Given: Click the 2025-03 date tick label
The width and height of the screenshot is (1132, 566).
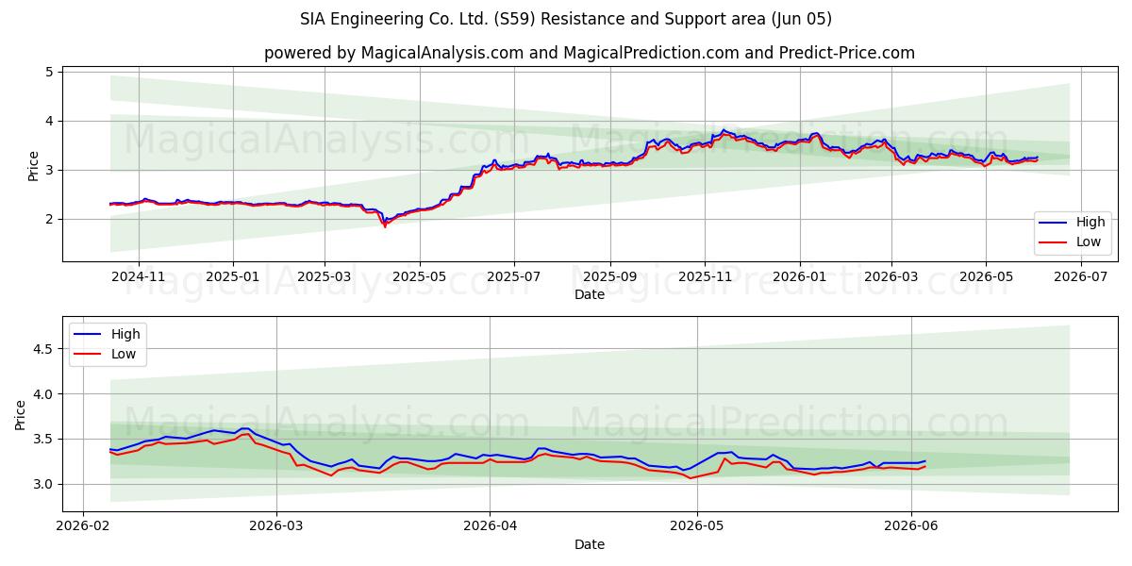Looking at the screenshot, I should (325, 277).
